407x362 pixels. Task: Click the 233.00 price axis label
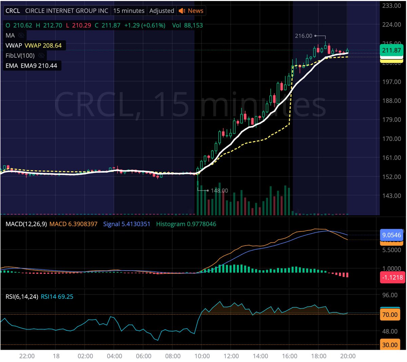pyautogui.click(x=391, y=6)
